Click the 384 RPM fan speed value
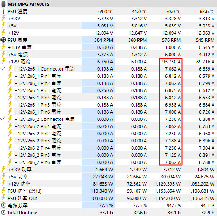217x216 pixels. (104, 40)
